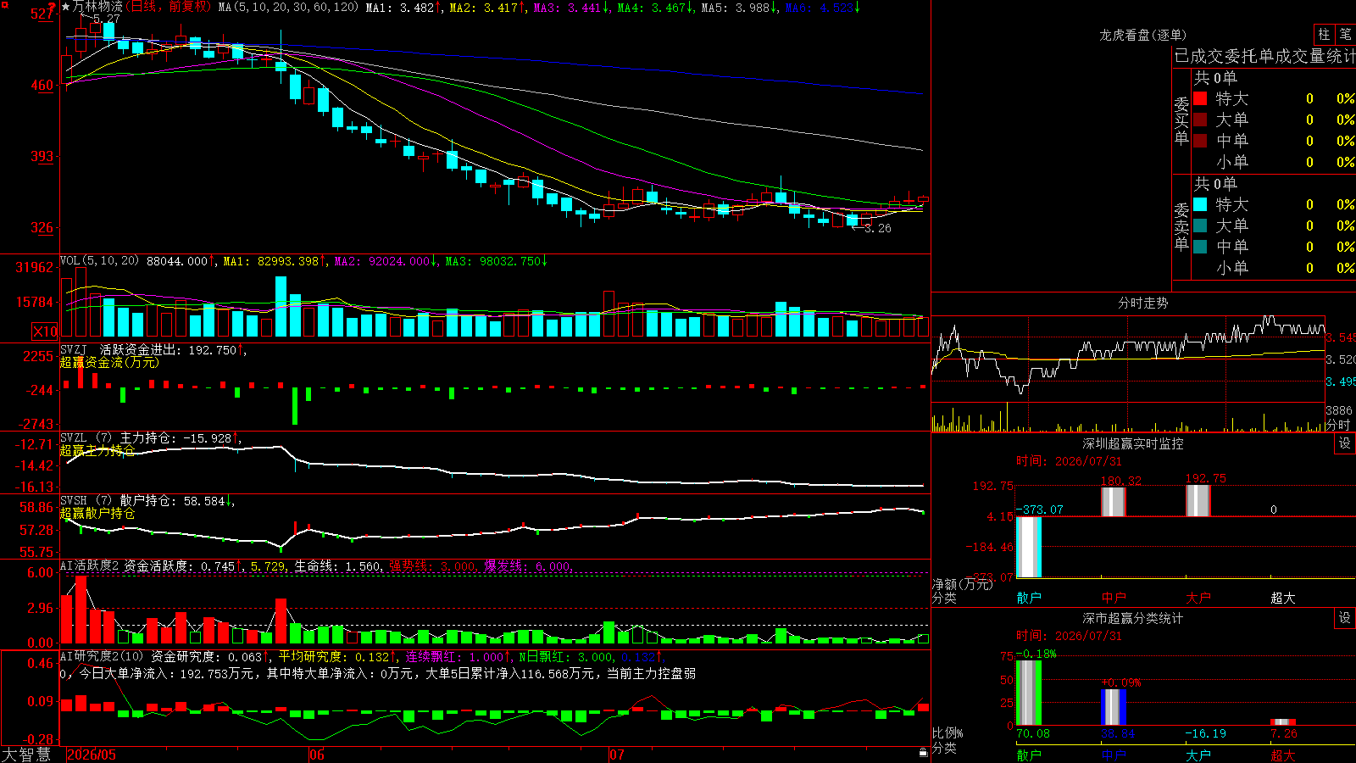1356x763 pixels.
Task: Click the MA(5,10,20,30,60,120) indicator label
Action: pos(289,7)
